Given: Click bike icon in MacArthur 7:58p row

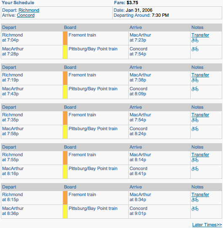Looking at the screenshot, I should [x=195, y=128].
